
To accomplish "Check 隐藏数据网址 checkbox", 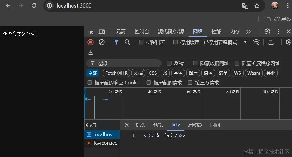I will click(x=195, y=63).
